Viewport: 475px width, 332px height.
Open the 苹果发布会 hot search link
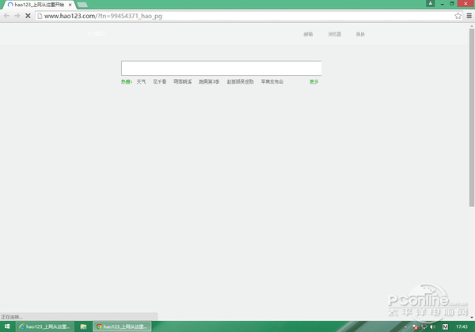[x=272, y=81]
